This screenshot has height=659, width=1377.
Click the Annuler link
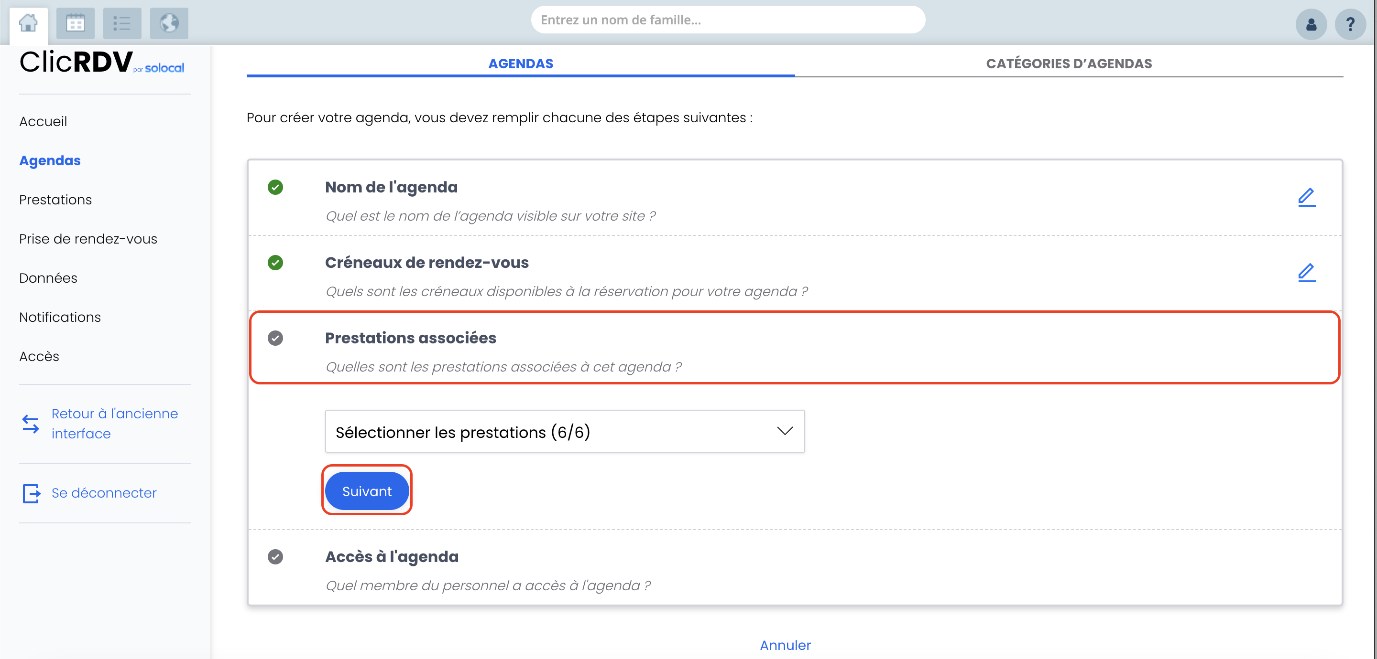point(785,645)
